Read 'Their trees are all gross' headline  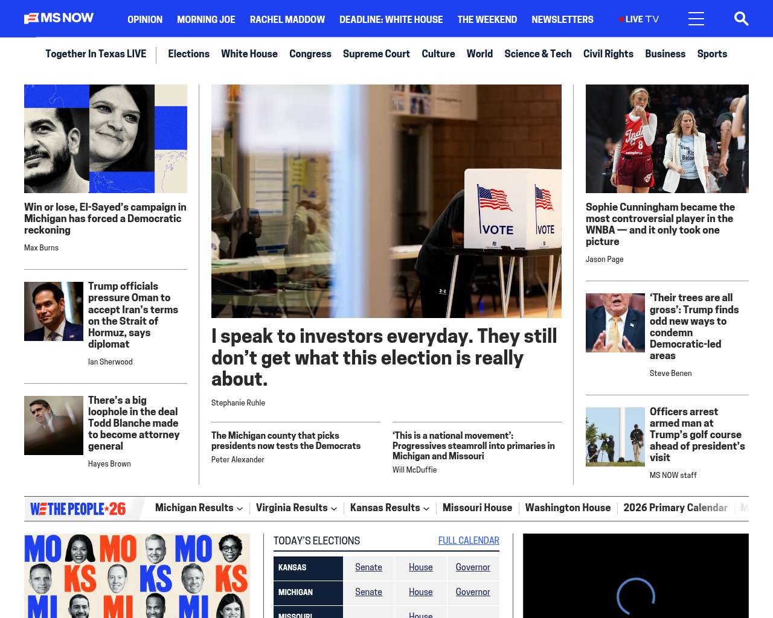coord(694,327)
